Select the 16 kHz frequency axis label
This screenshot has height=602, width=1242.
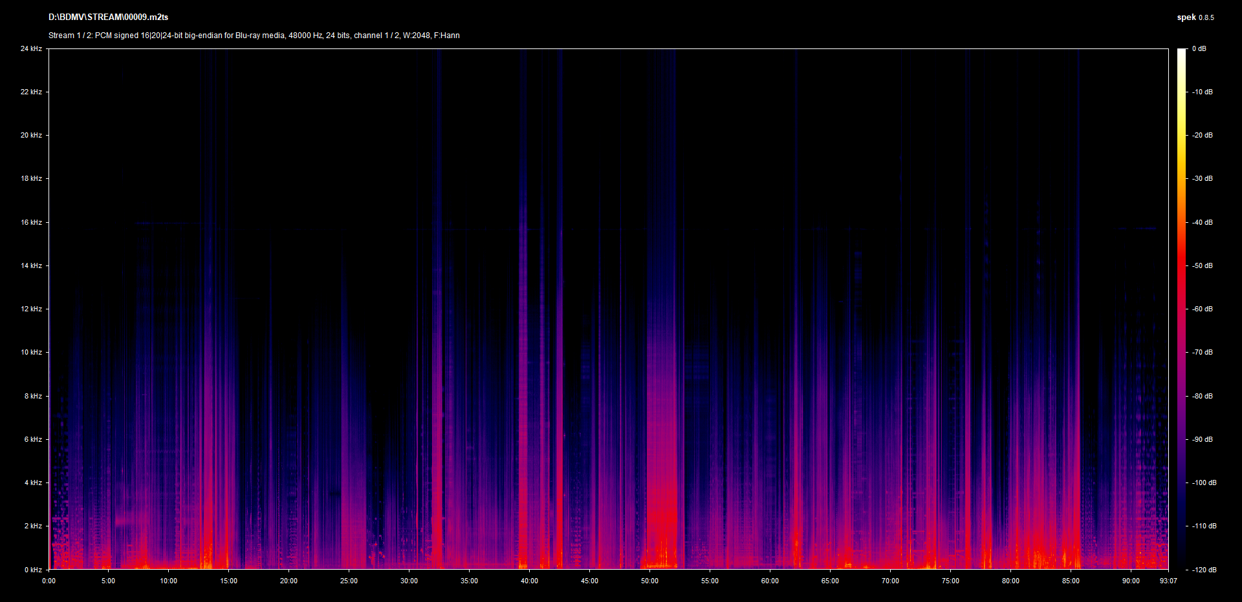31,222
